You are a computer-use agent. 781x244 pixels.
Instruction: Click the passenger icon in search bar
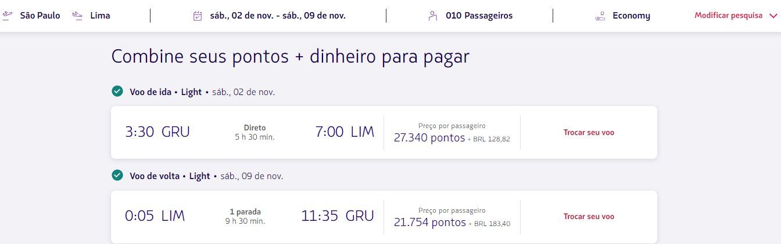(x=432, y=16)
